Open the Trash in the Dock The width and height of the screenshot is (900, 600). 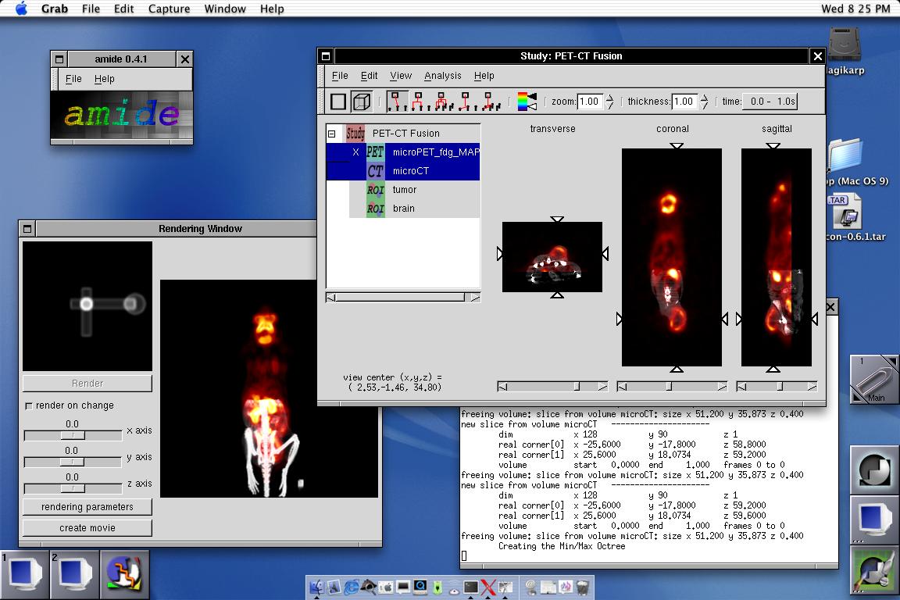(582, 587)
